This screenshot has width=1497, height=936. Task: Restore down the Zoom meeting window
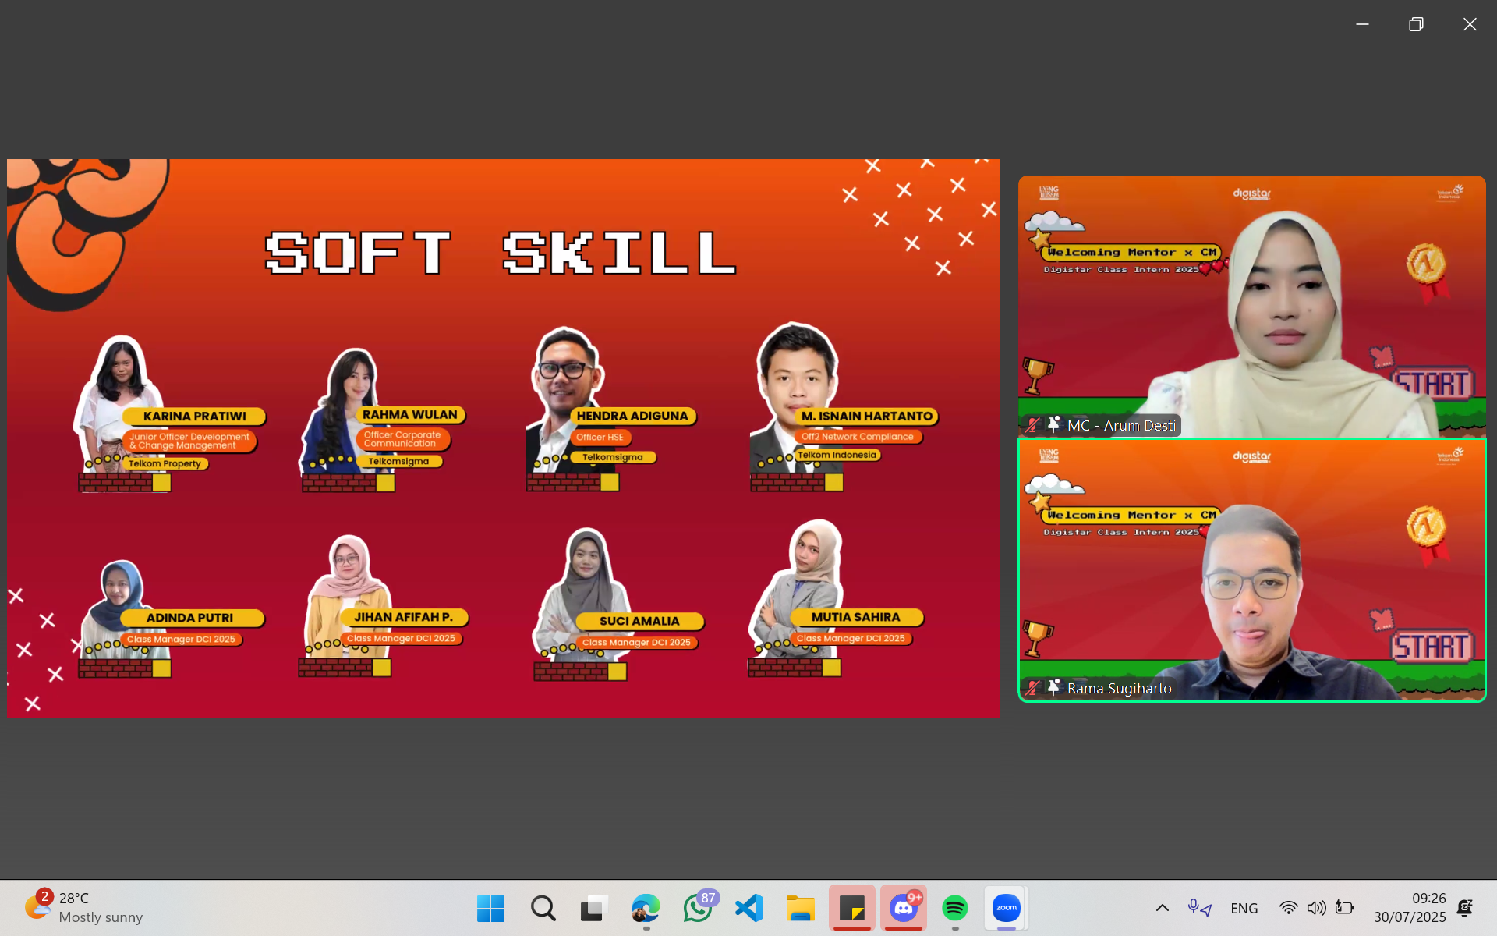[x=1416, y=24]
